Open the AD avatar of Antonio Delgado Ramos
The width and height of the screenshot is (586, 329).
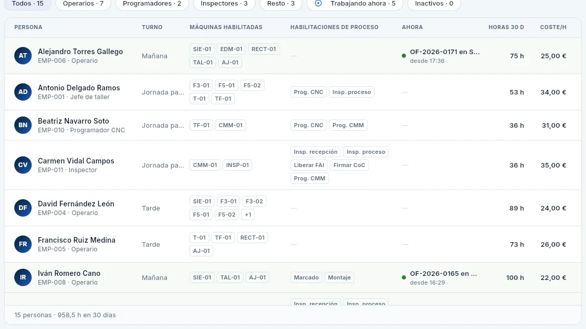click(23, 92)
